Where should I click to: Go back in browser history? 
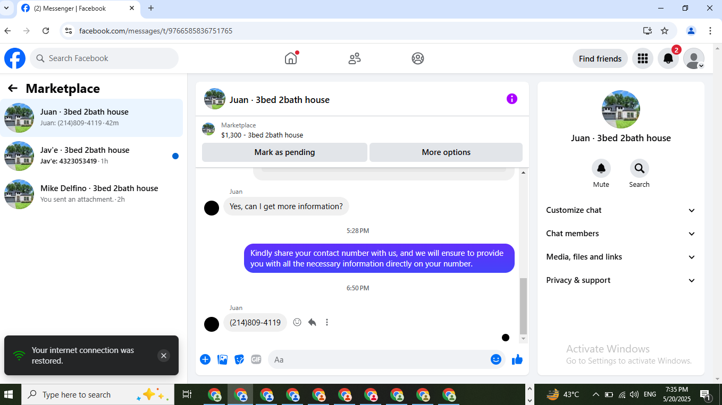point(7,31)
